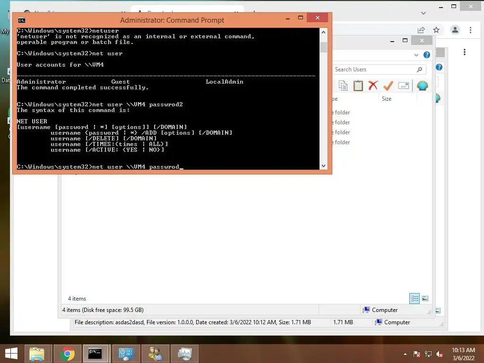Open Control Panel taskbar icon
Image resolution: width=484 pixels, height=363 pixels.
click(126, 354)
